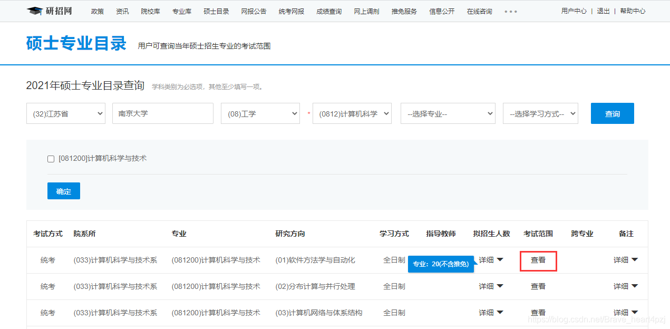
Task: Expand 备注 详细 for 分布计算与并行处理 row
Action: (x=626, y=286)
